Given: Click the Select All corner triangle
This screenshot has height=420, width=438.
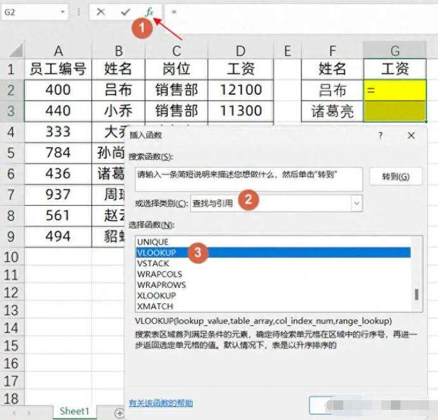Looking at the screenshot, I should (x=15, y=50).
